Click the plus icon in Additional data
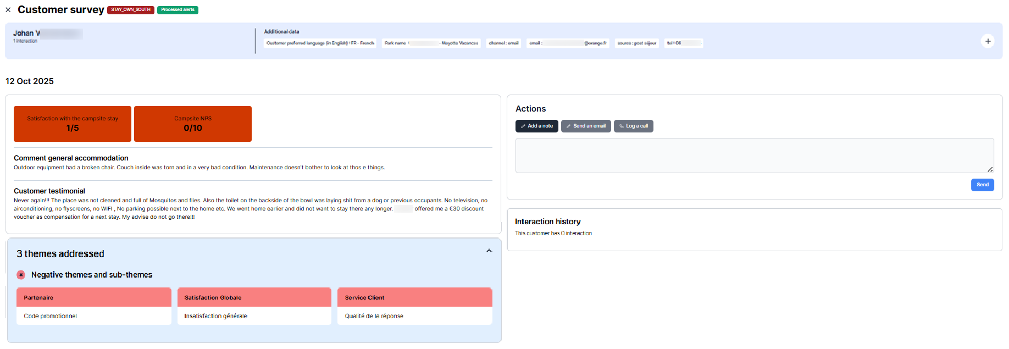1009x349 pixels. [x=988, y=41]
